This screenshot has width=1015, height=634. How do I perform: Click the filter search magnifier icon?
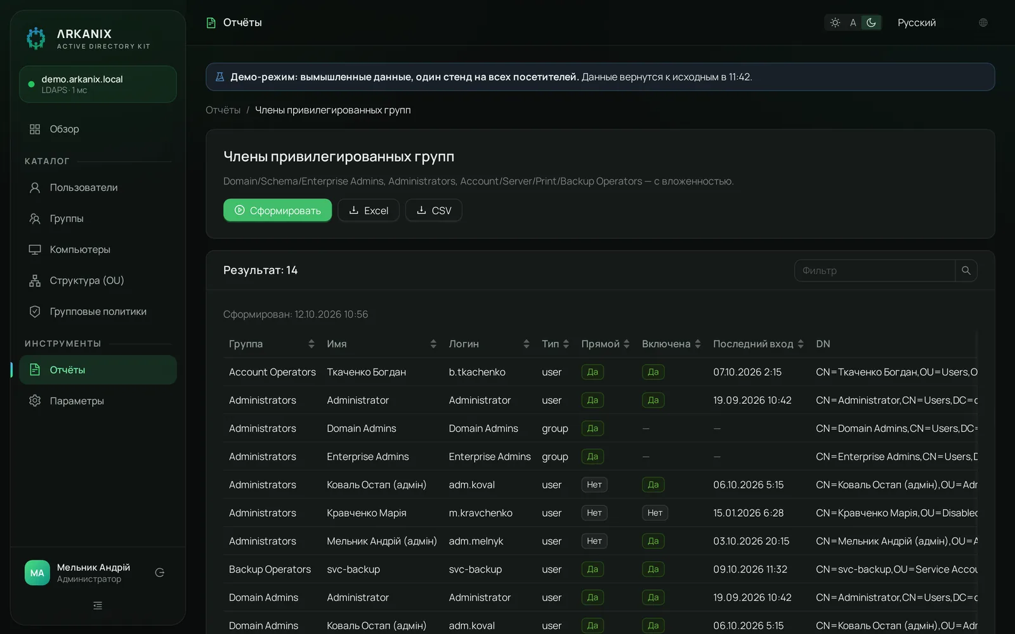966,271
